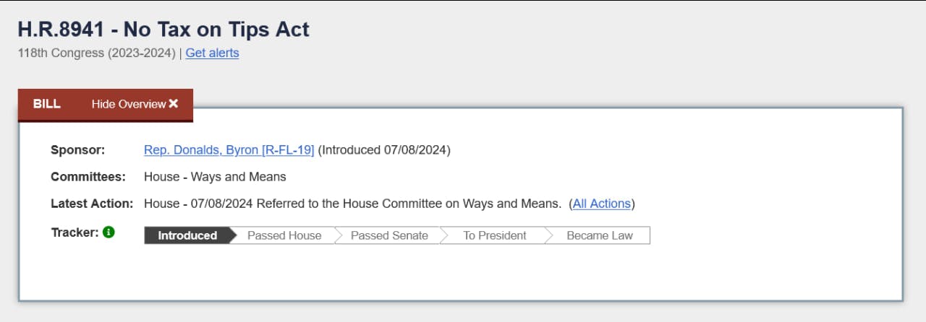Open the Get alerts link

[212, 53]
